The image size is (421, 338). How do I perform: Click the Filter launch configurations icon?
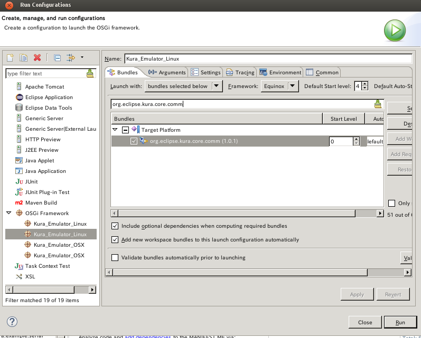71,57
